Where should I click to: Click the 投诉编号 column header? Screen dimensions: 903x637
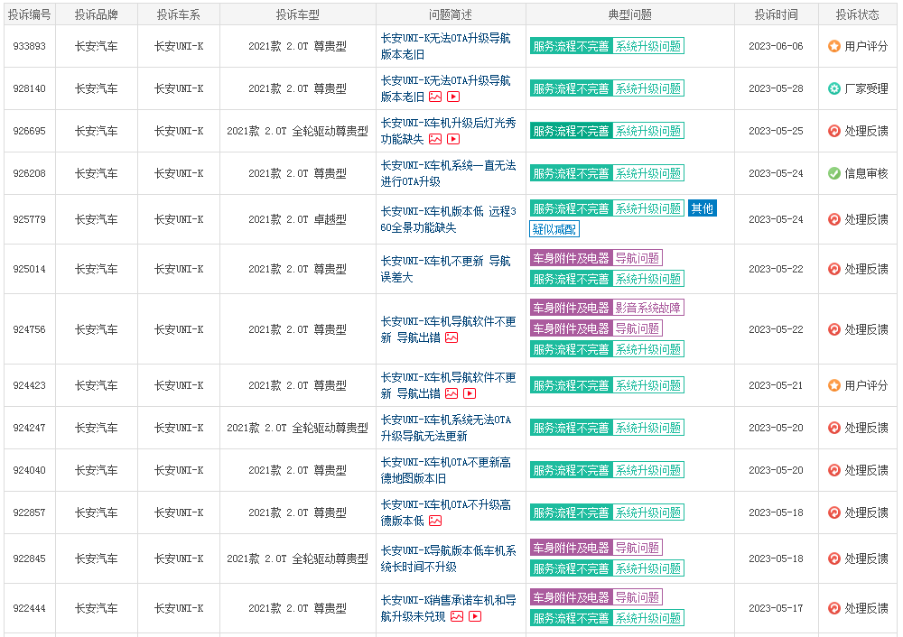coord(30,14)
